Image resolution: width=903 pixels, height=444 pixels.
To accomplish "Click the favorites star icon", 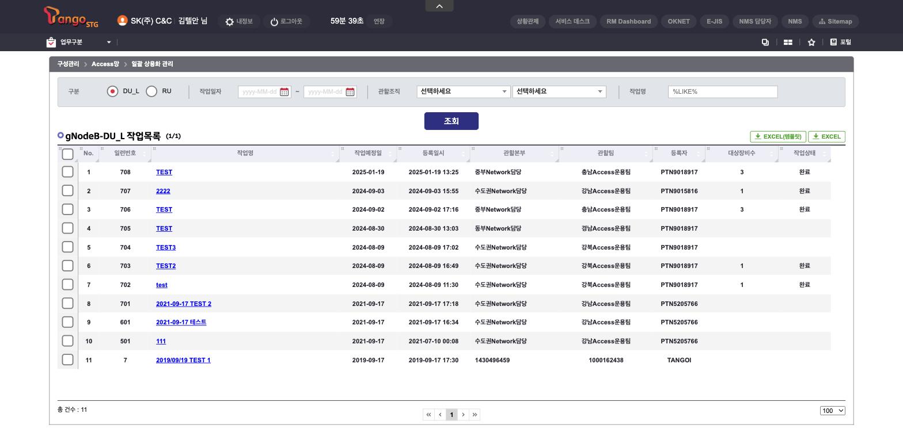I will pyautogui.click(x=811, y=42).
